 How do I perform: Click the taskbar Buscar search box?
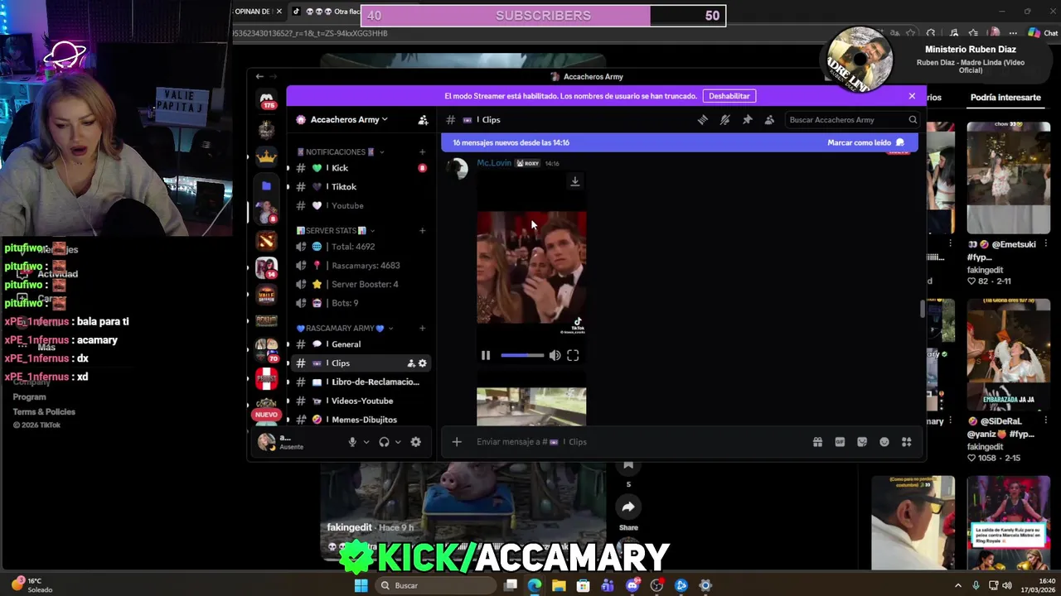point(436,585)
